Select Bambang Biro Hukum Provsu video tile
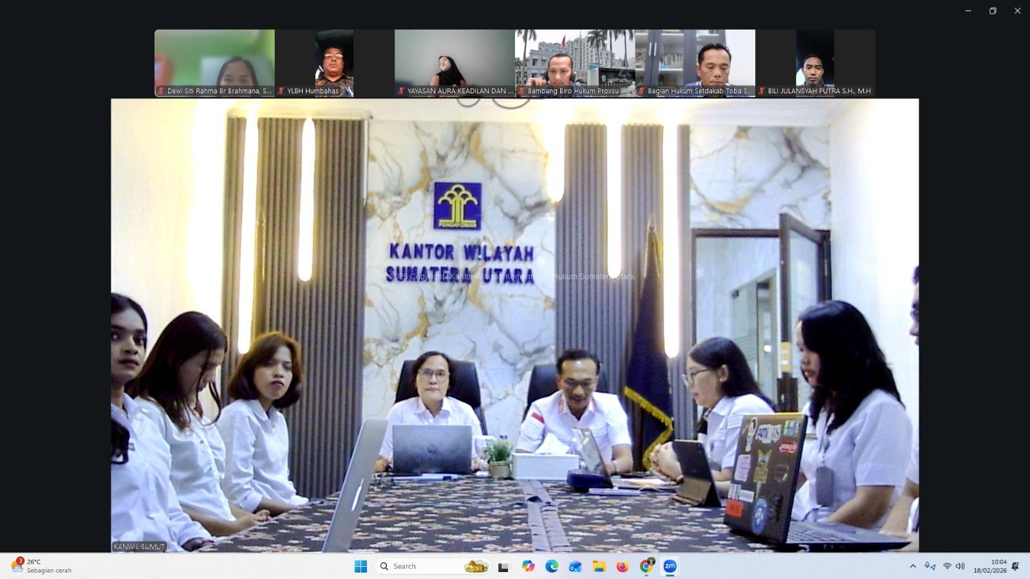This screenshot has width=1030, height=579. tap(574, 62)
